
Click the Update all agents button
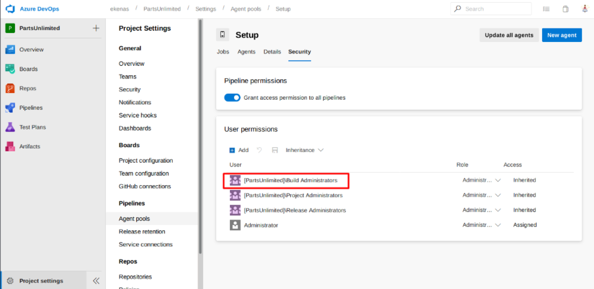pos(509,35)
